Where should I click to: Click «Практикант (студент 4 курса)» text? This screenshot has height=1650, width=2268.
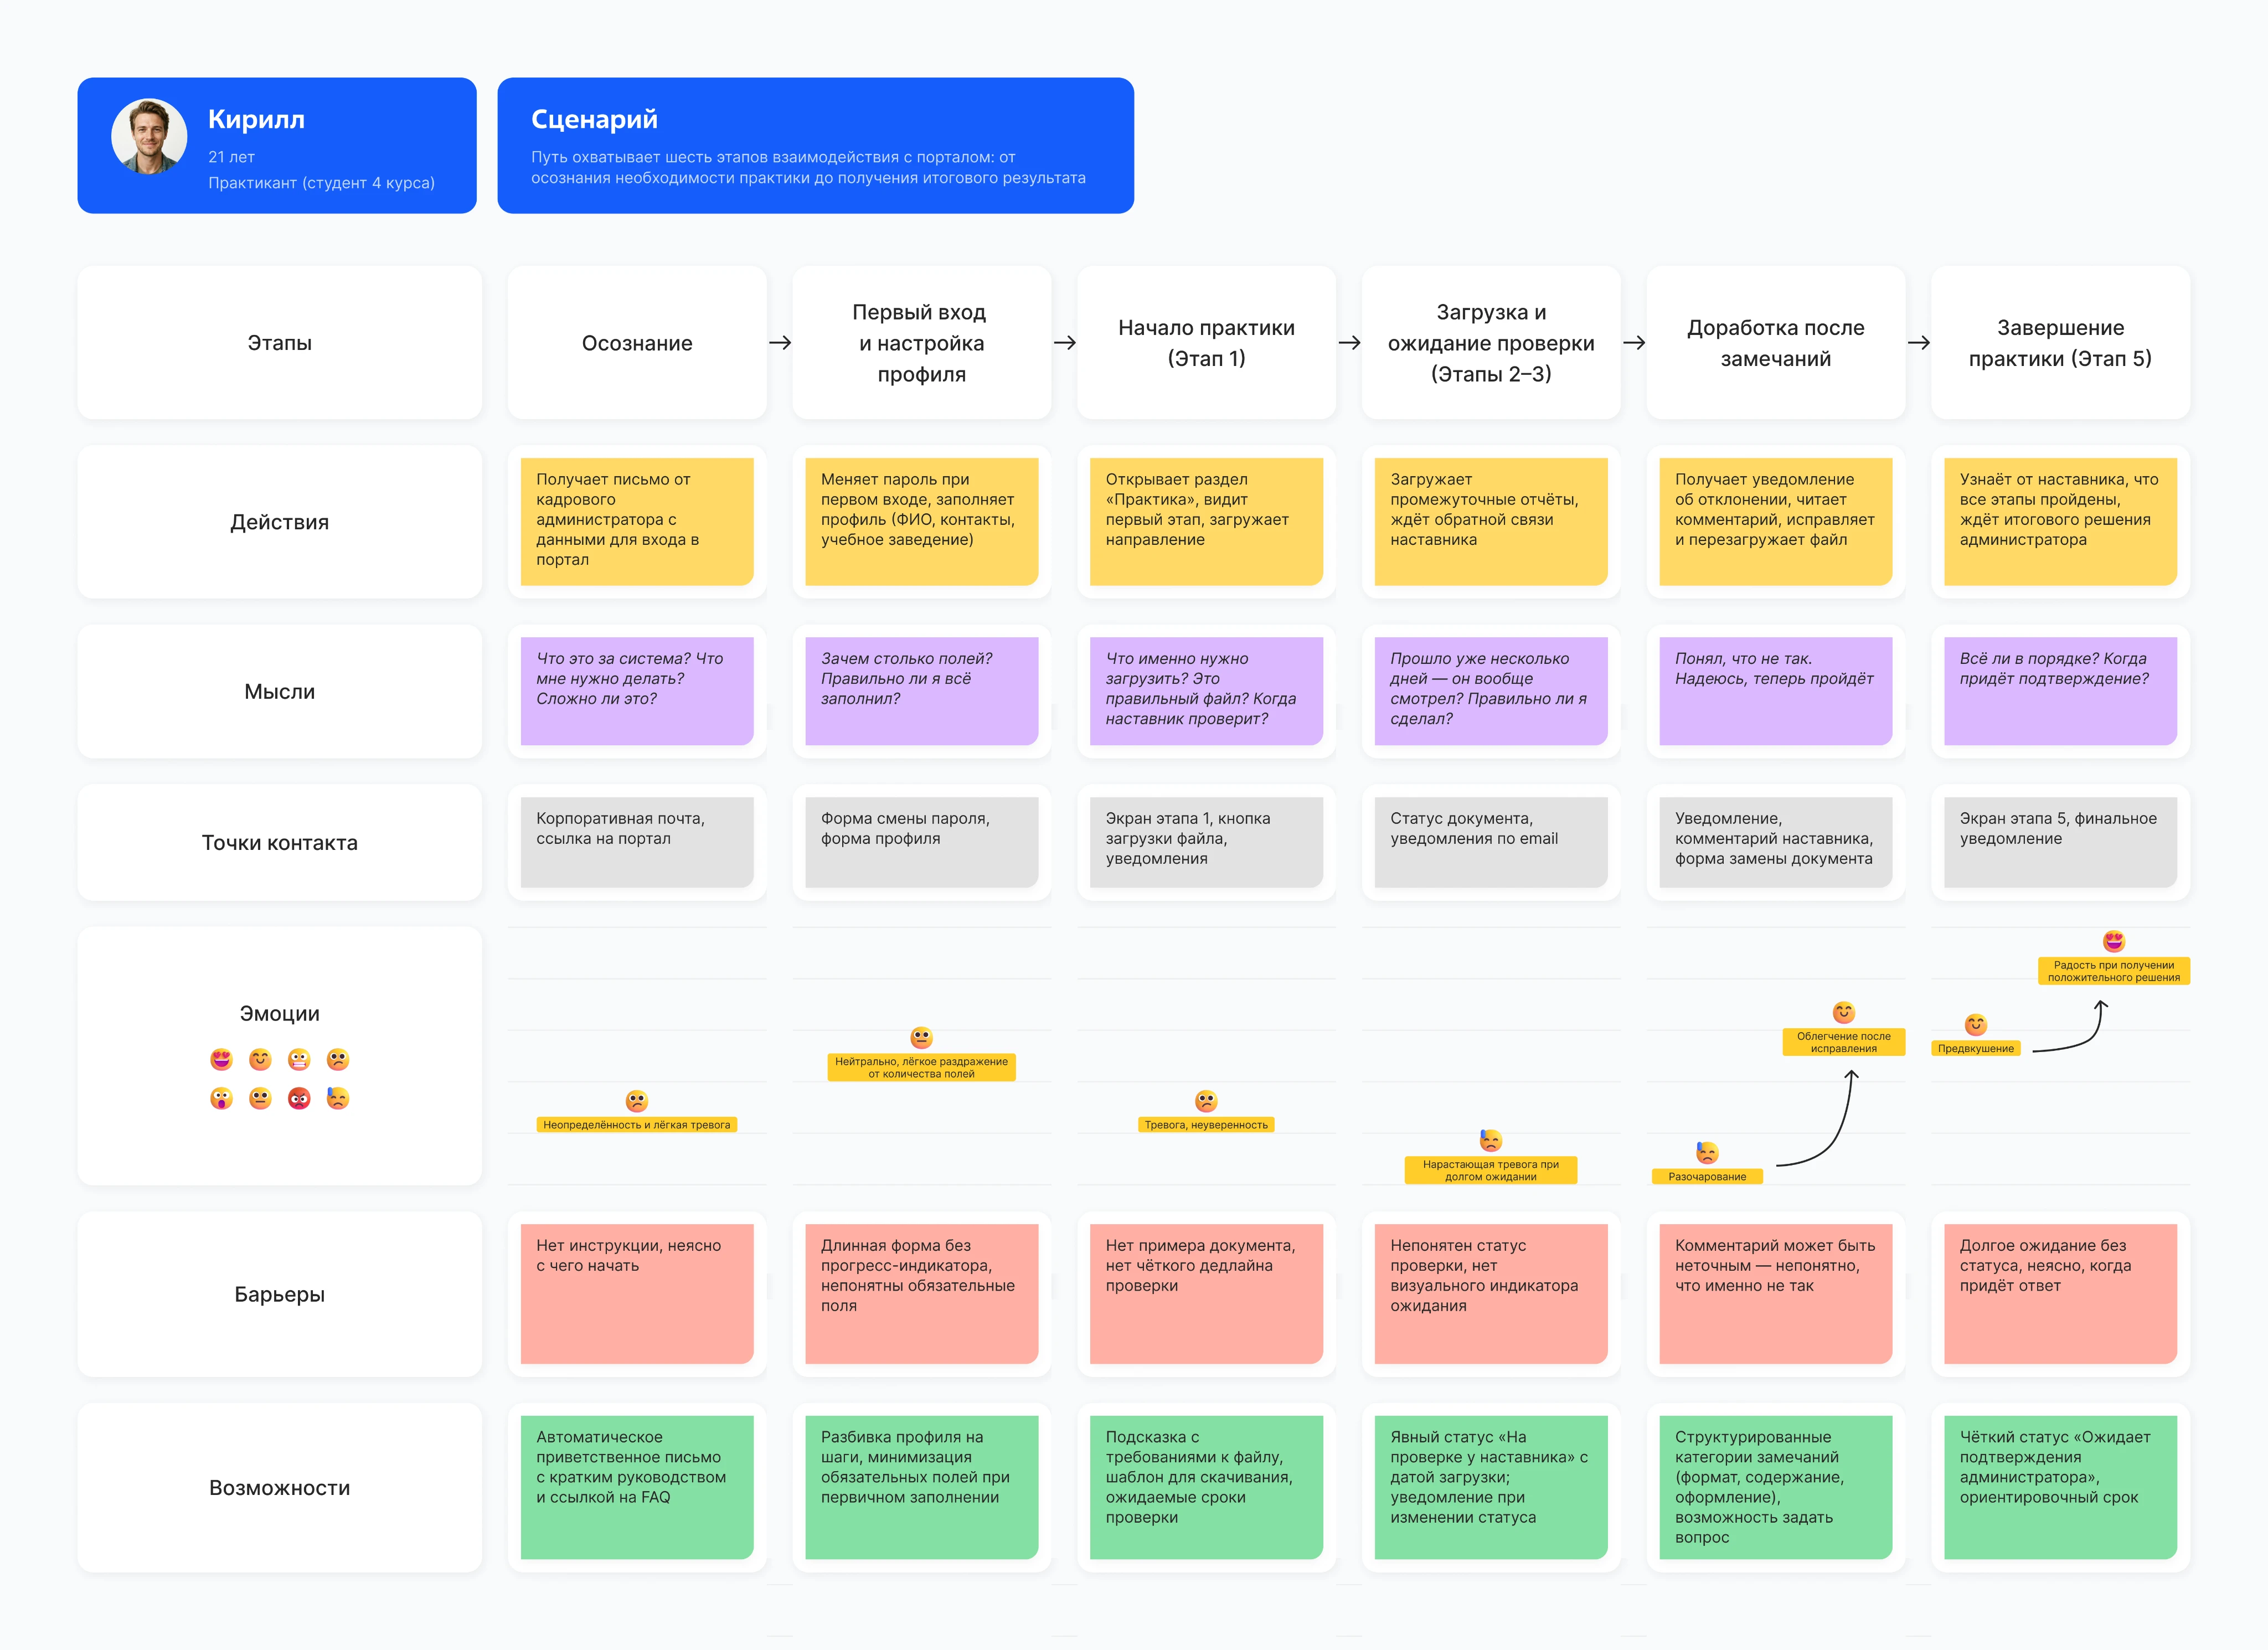tap(321, 183)
